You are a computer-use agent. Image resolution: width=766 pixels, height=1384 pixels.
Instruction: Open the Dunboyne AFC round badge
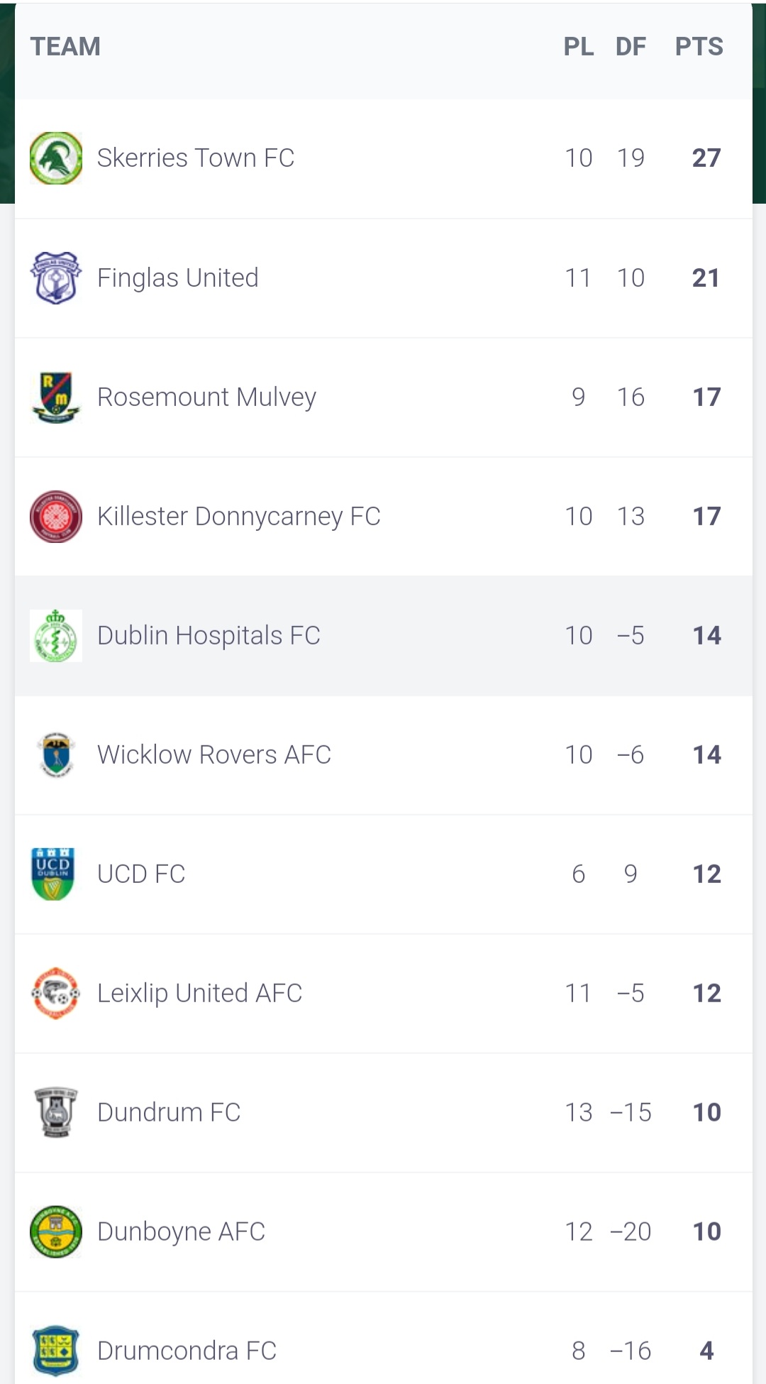point(56,1231)
